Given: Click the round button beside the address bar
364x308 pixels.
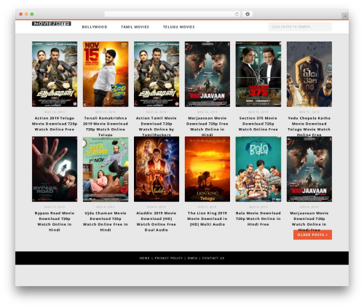Looking at the screenshot, I should pos(248,14).
